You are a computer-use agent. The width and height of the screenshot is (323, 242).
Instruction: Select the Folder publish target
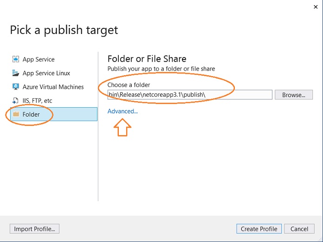click(x=53, y=114)
